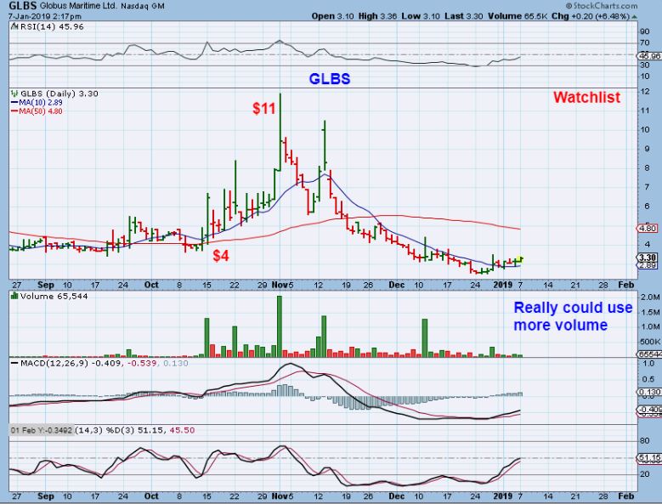The height and width of the screenshot is (504, 662).
Task: Click the Chg +0.20 (+6.48%) value
Action: coord(591,16)
